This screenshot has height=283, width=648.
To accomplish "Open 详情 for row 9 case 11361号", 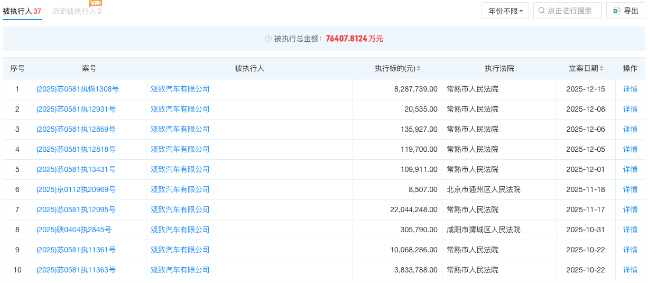I will point(630,250).
